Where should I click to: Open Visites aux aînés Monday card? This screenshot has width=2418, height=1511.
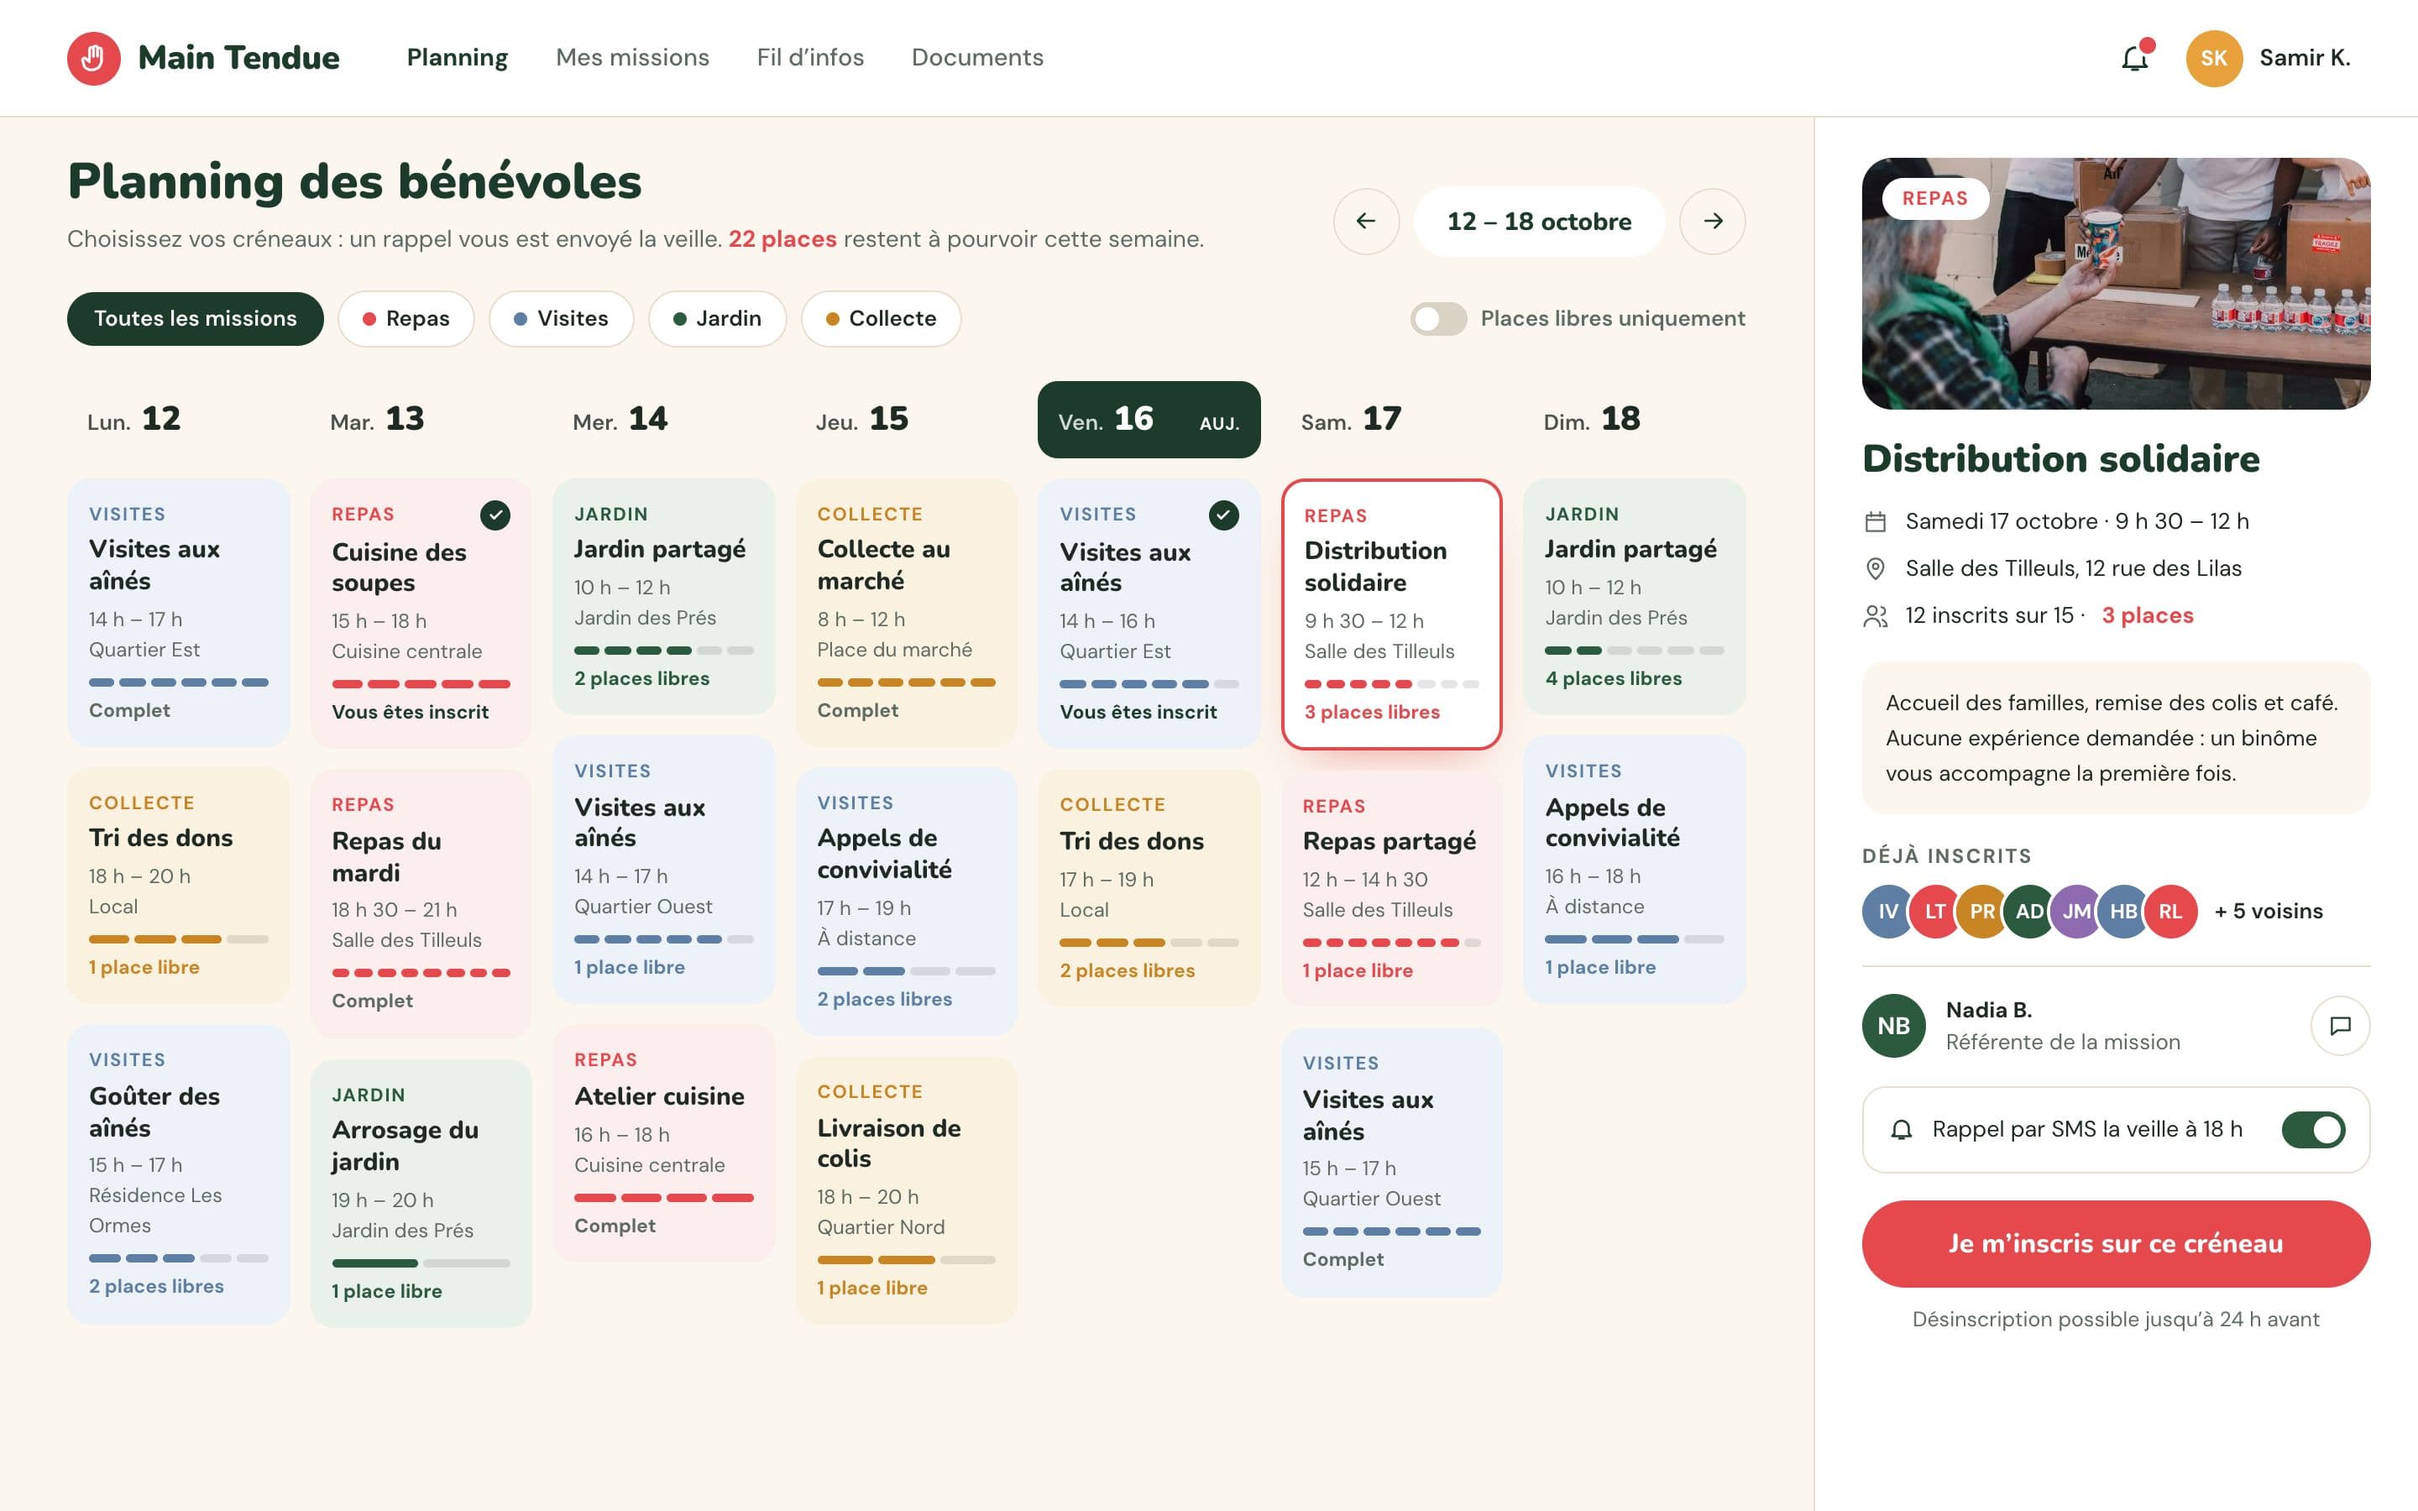[x=178, y=613]
